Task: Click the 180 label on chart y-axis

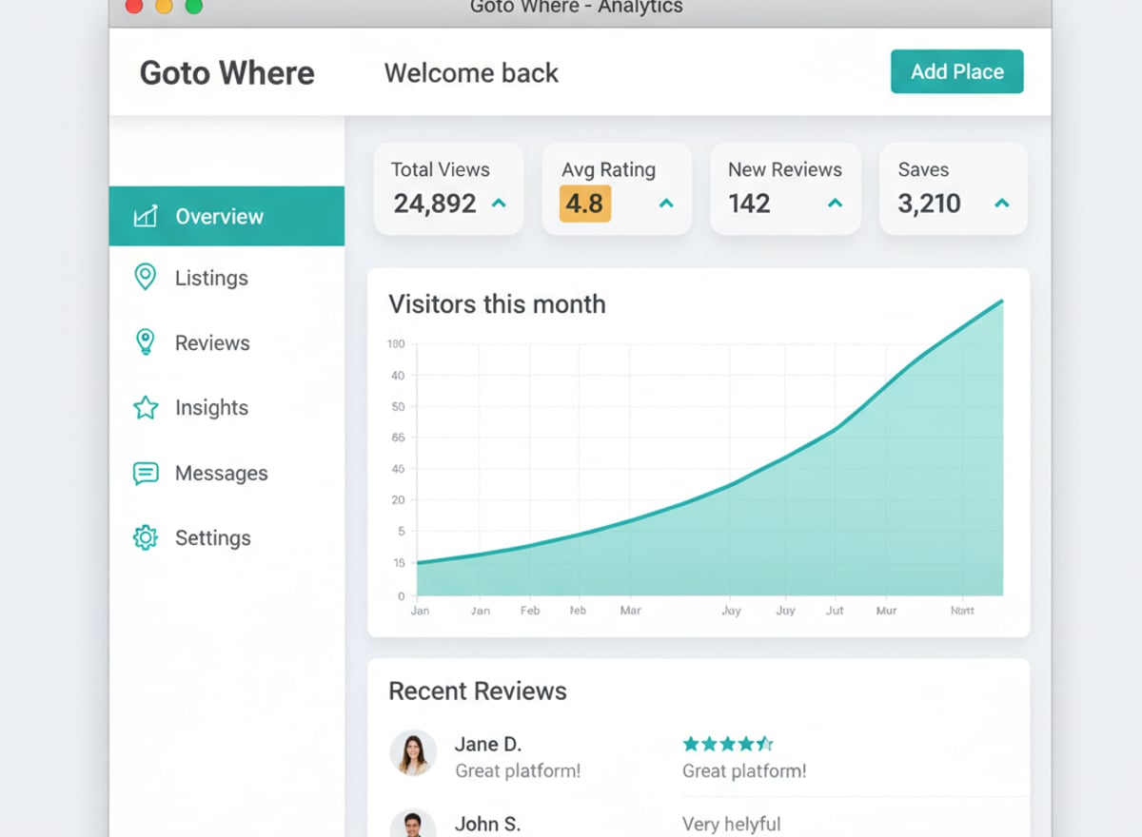Action: coord(396,344)
